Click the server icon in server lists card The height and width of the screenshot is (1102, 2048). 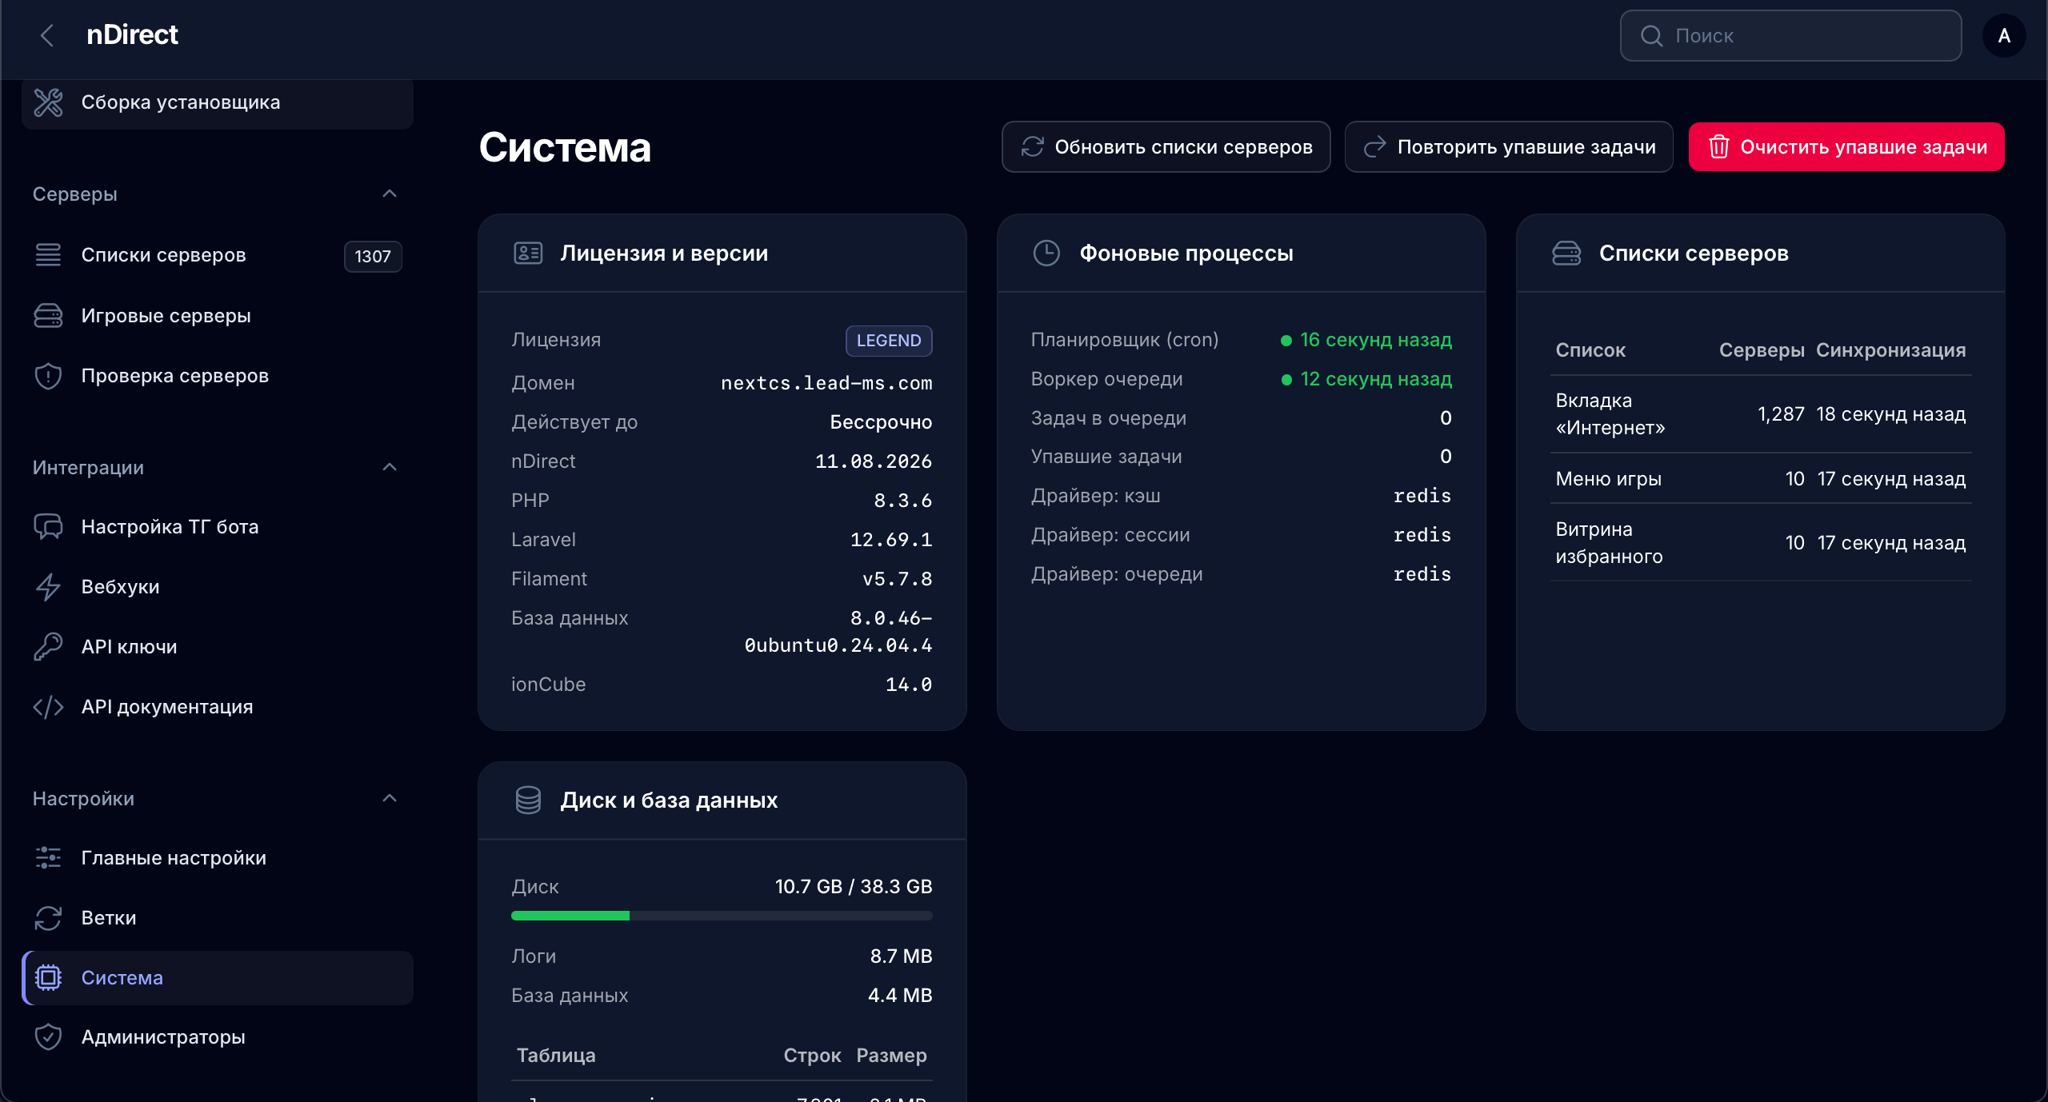click(x=1566, y=254)
